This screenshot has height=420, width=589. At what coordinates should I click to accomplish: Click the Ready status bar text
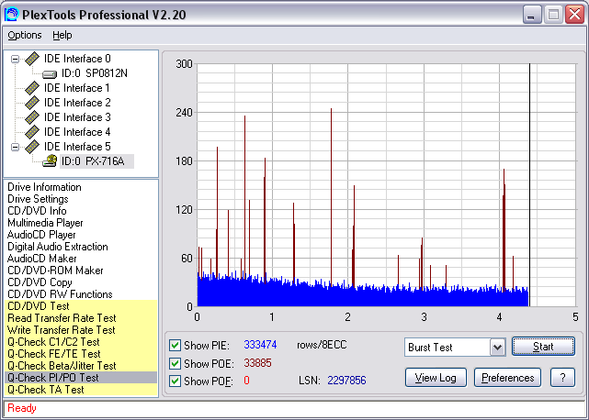tap(22, 408)
